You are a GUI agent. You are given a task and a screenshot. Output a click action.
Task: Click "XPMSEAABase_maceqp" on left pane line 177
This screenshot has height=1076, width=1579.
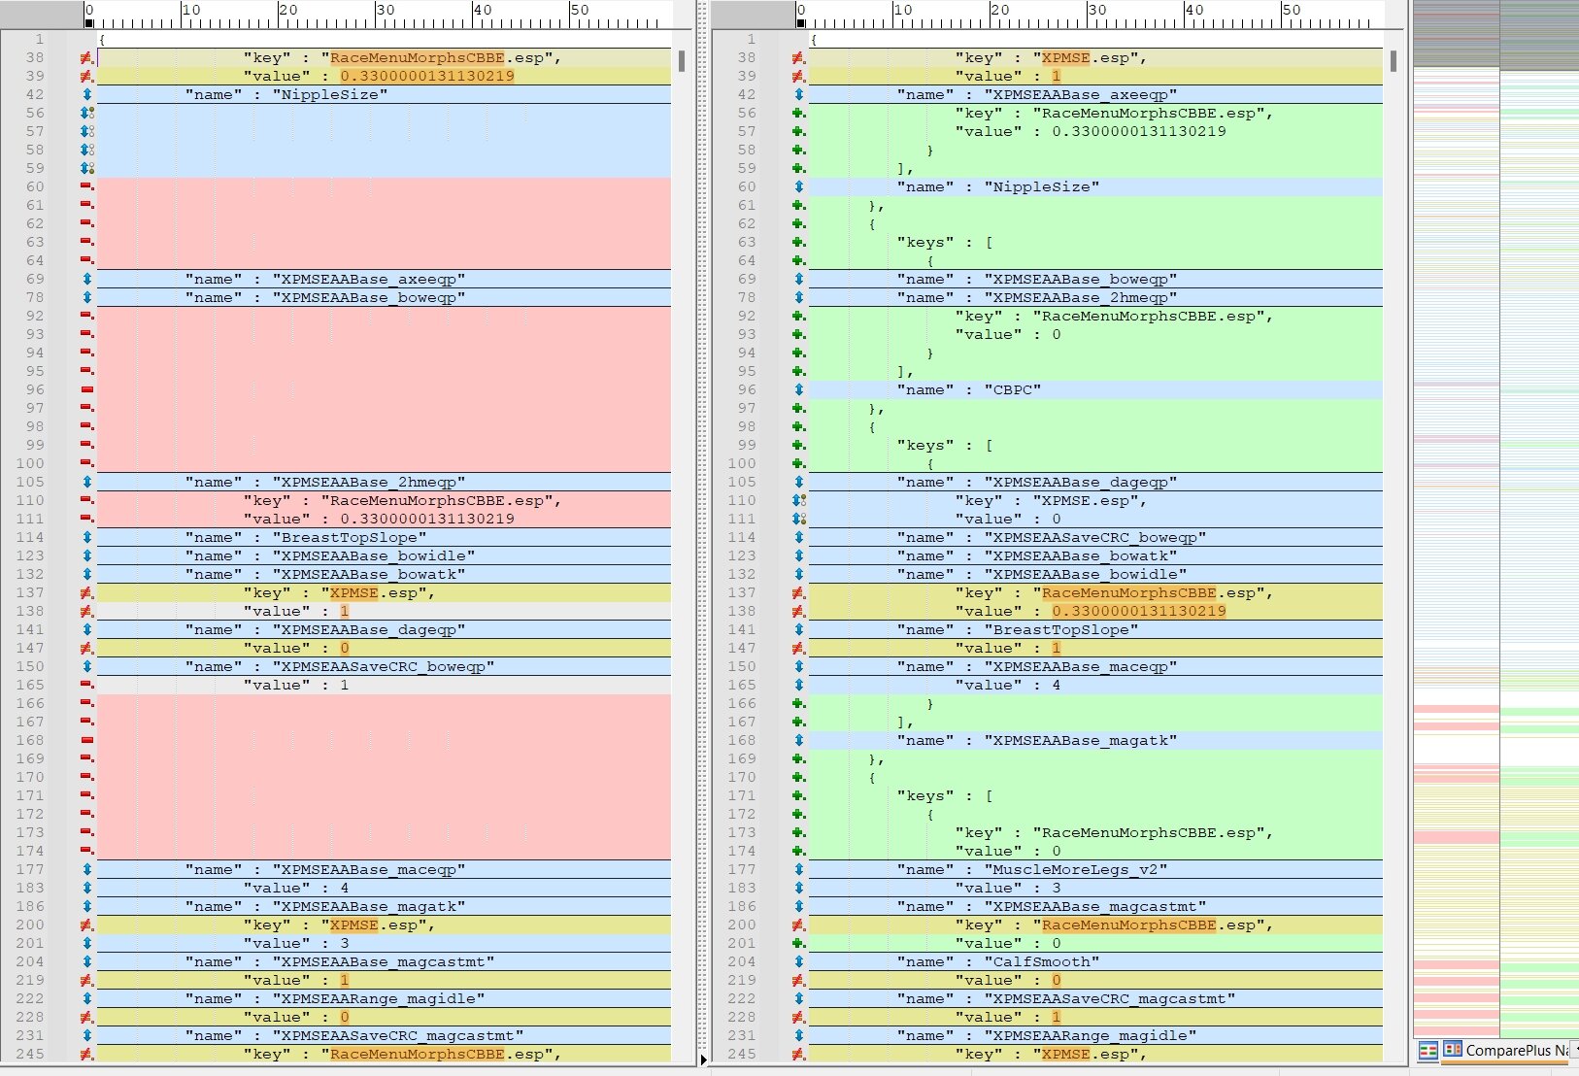[x=369, y=870]
